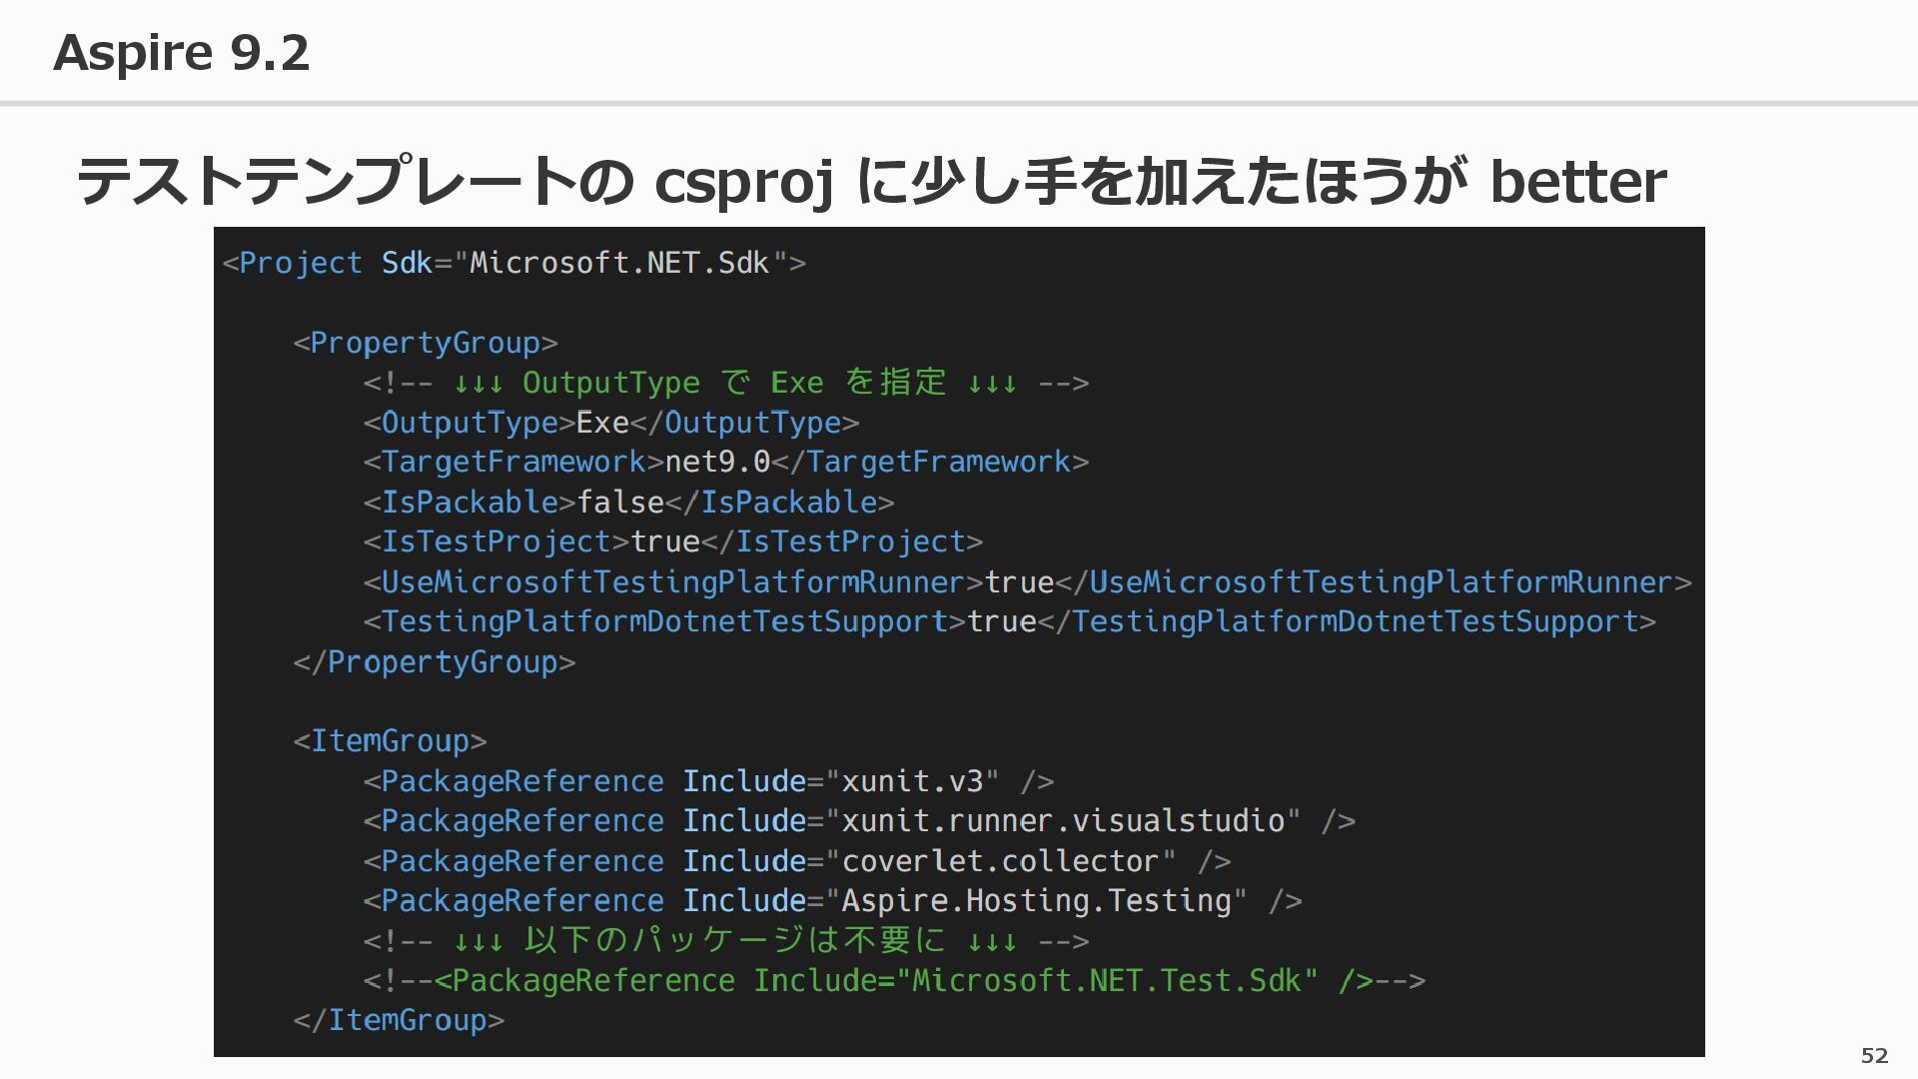This screenshot has height=1079, width=1918.
Task: Click the closing ItemGroup tag
Action: pyautogui.click(x=399, y=1020)
